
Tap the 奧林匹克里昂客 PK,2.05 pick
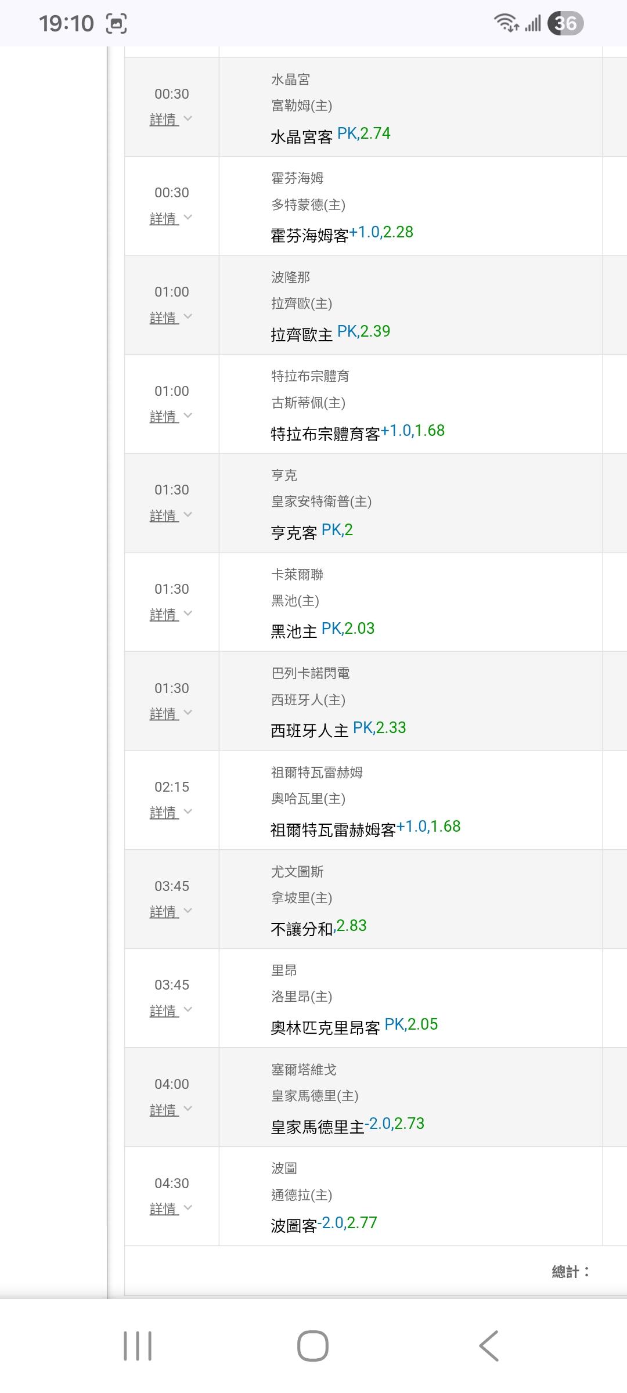pos(354,1026)
